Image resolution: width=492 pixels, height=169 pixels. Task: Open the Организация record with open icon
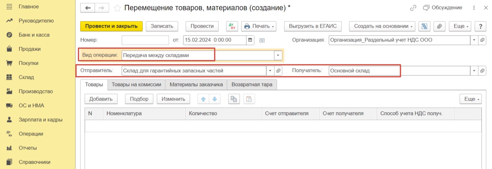pos(482,40)
